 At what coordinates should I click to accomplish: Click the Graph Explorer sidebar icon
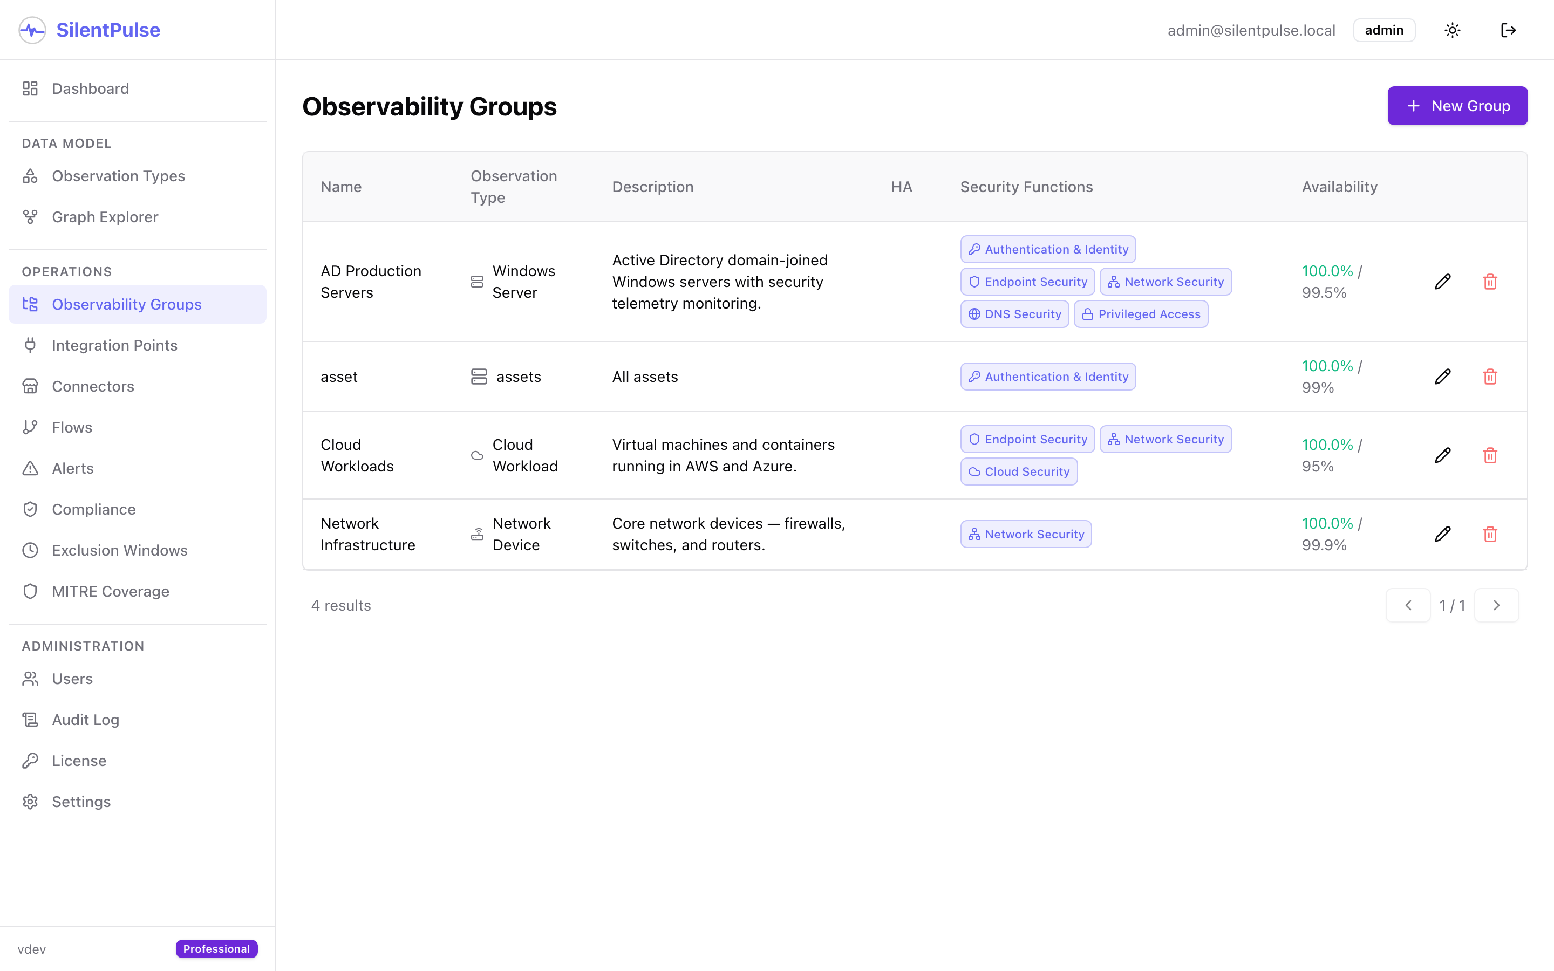pyautogui.click(x=30, y=217)
